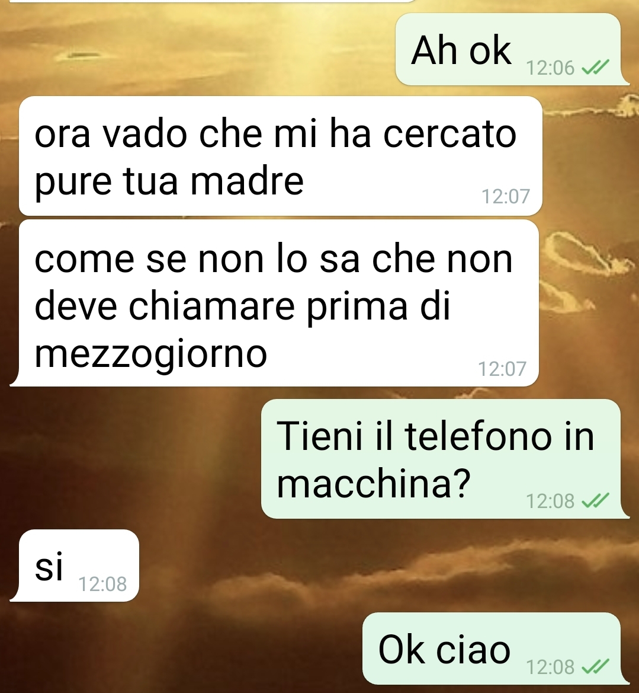Click the 12:07 timestamp next to 'mezzogiorno'

coord(502,369)
